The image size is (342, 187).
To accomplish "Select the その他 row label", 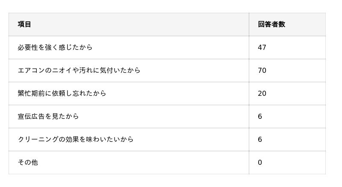I will pyautogui.click(x=28, y=162).
